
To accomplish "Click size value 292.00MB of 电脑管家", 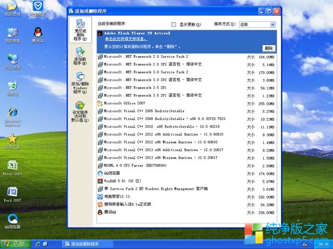I will (266, 197).
